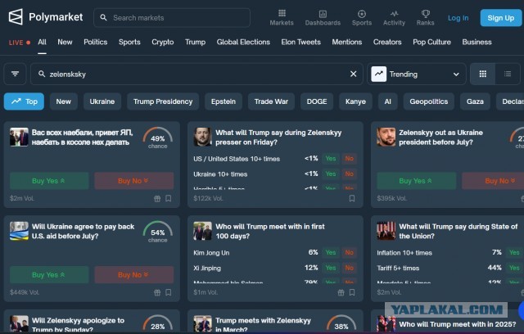The height and width of the screenshot is (334, 524).
Task: Bookmark the first 100 days market
Action: pos(352,292)
